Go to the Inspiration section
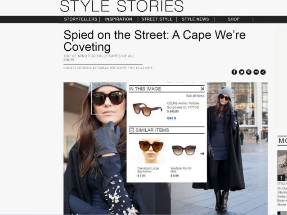 119,19
